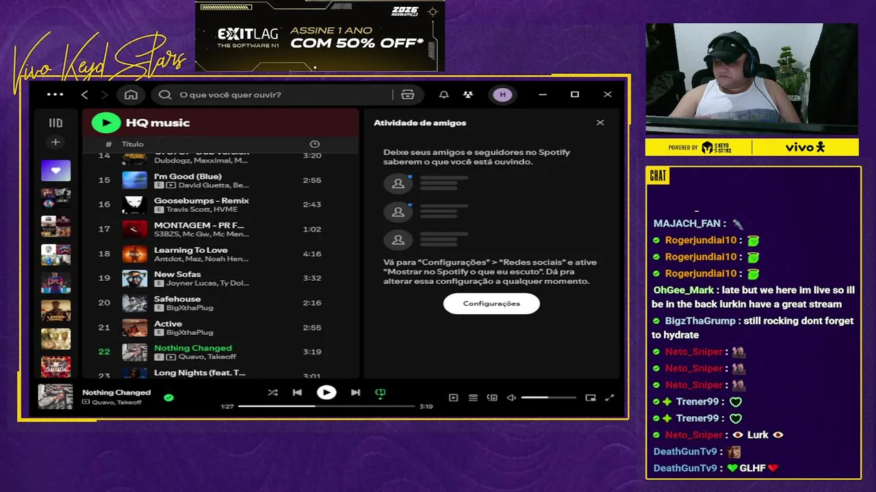Open Liked Songs heart playlist

pos(55,170)
